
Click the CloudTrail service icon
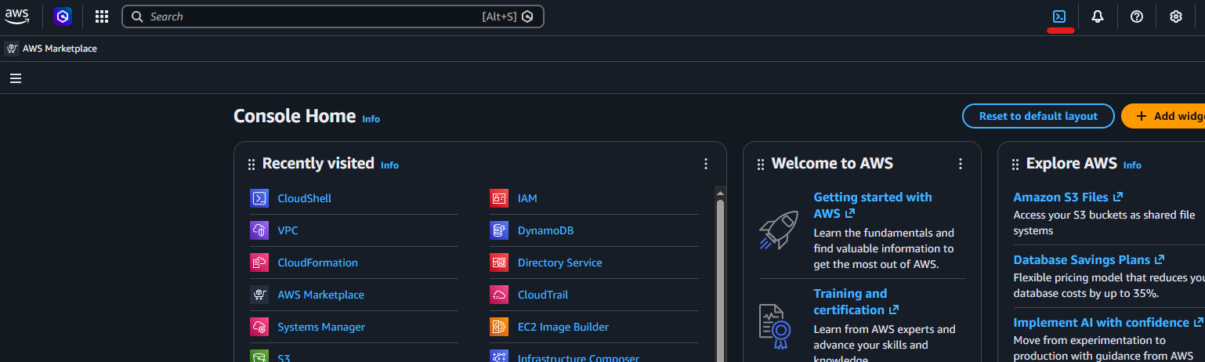(x=499, y=295)
